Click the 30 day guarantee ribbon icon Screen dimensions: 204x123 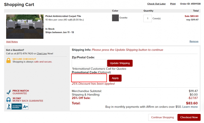tap(8, 100)
